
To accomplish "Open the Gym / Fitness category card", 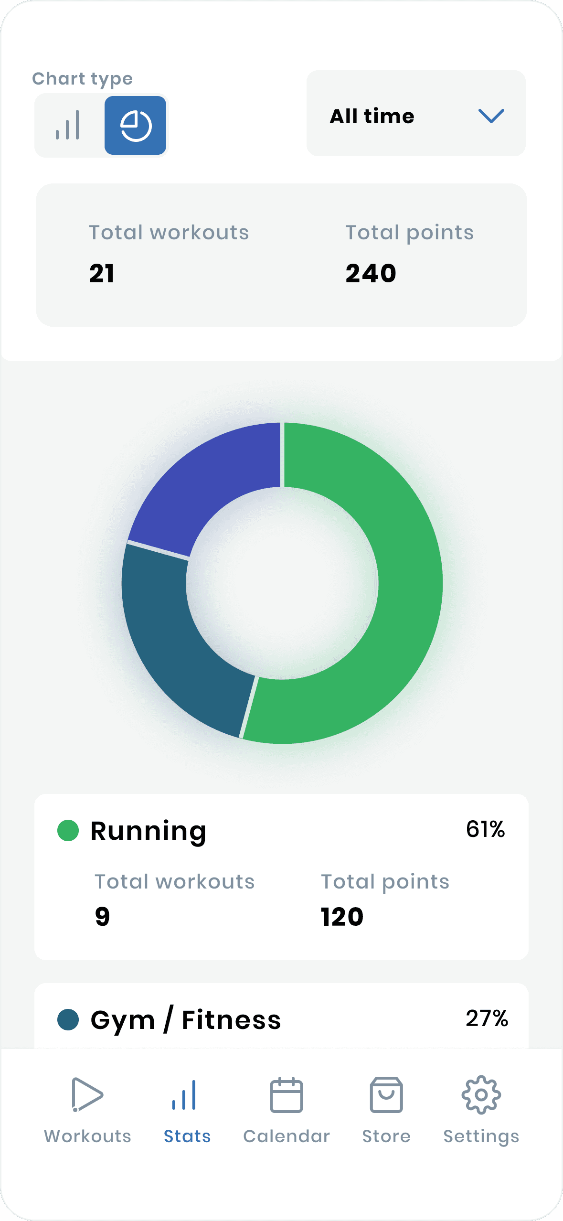I will [x=281, y=1016].
